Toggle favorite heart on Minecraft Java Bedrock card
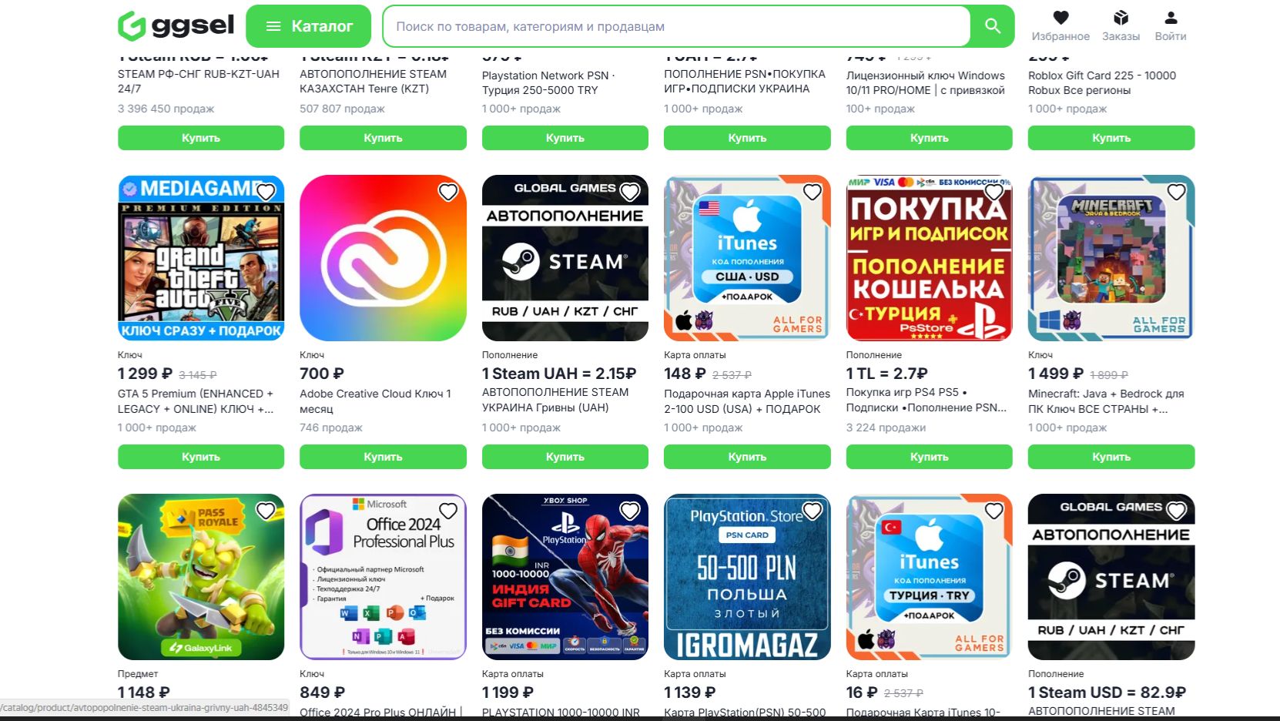This screenshot has height=721, width=1280. coord(1176,192)
